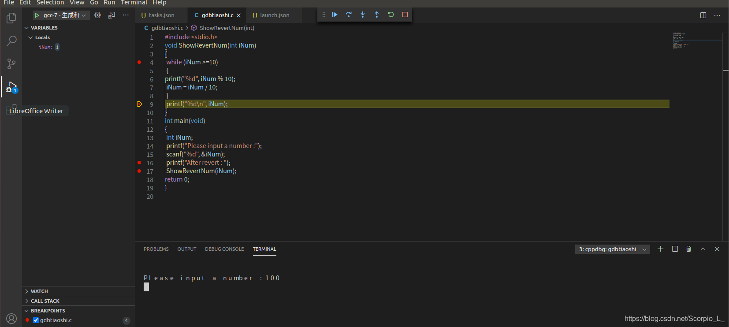Open launch.json via gear icon
This screenshot has width=729, height=327.
97,15
